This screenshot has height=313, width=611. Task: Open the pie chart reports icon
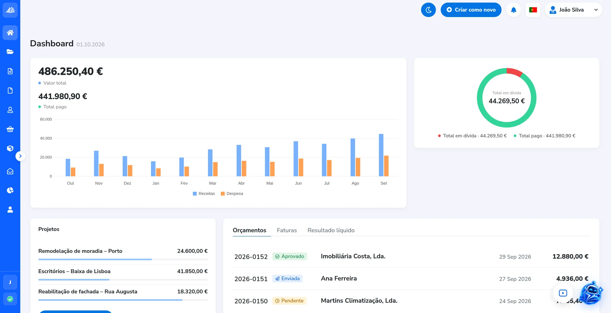coord(10,190)
